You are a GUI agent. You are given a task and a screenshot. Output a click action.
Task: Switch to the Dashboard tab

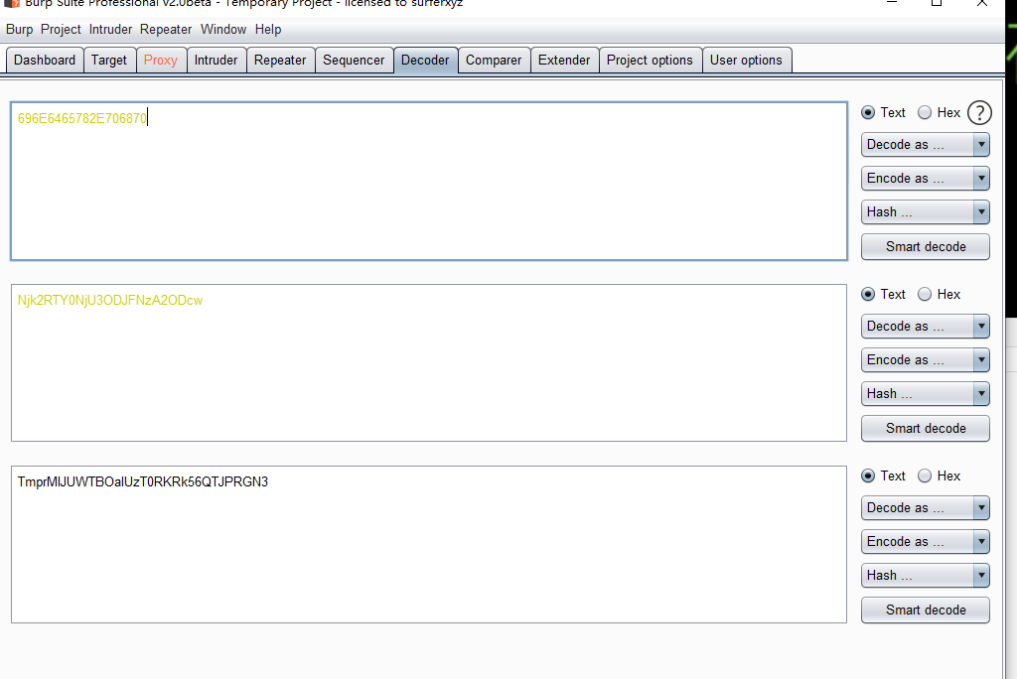pos(45,61)
